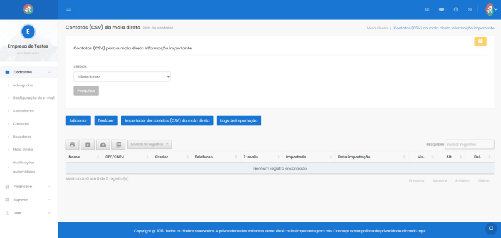Open the user avatar dropdown menu
Viewport: 501px width, 238px height.
pos(492,9)
